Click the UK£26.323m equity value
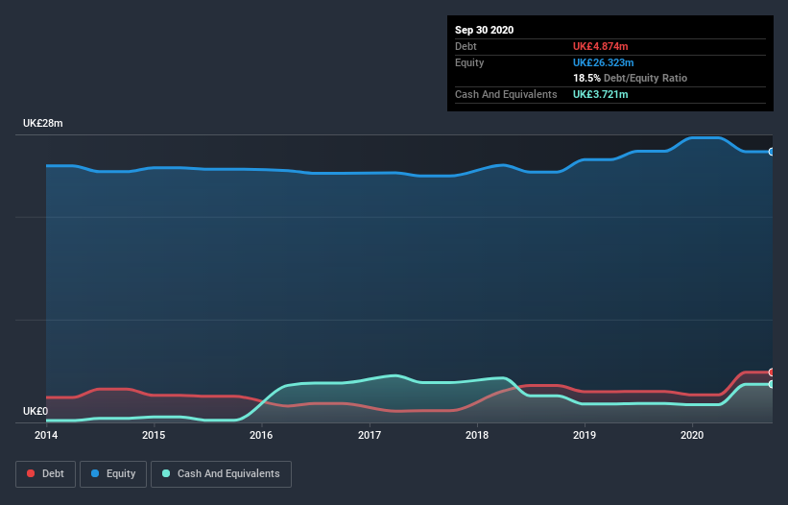This screenshot has height=505, width=788. point(603,62)
